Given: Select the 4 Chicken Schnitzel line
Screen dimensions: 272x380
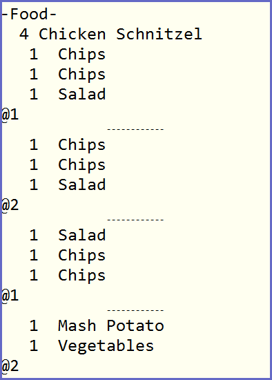Looking at the screenshot, I should click(x=110, y=34).
